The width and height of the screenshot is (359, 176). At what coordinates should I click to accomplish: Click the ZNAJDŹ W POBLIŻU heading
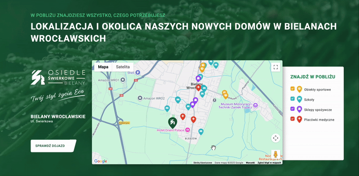pyautogui.click(x=313, y=76)
